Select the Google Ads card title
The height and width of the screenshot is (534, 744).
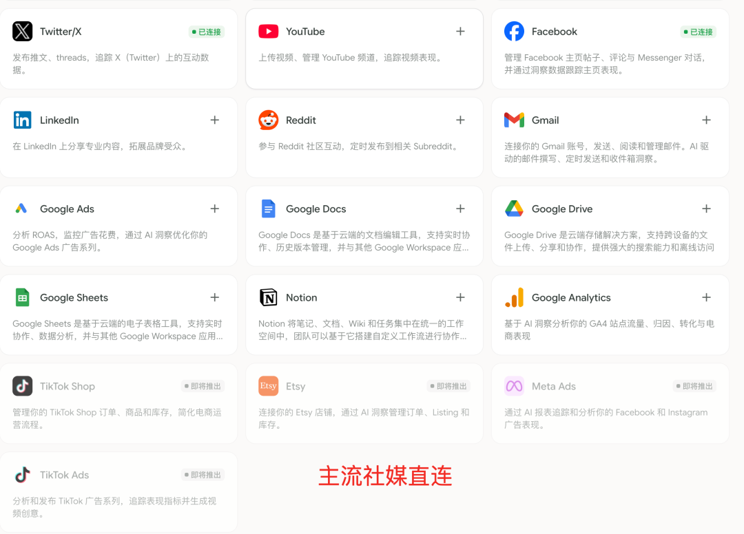click(x=67, y=209)
